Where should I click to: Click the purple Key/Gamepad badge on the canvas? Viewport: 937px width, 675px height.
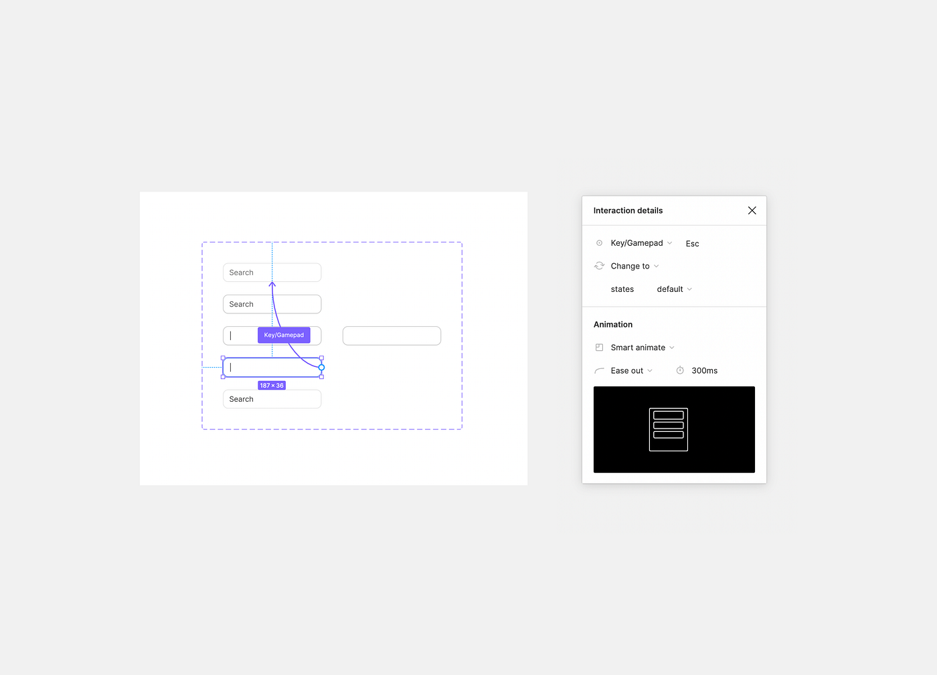pos(284,335)
